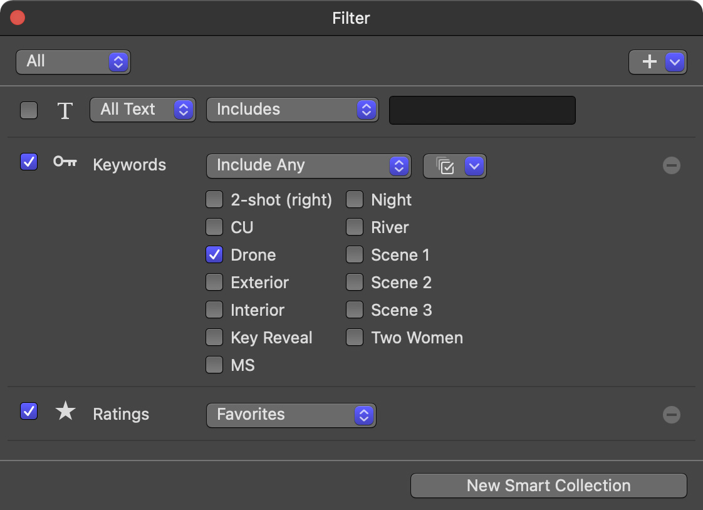Click the Ratings star icon
Viewport: 703px width, 510px height.
click(65, 410)
